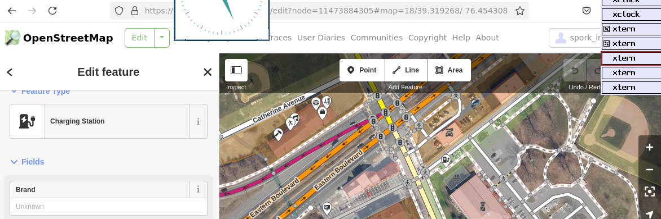Viewport: 661px width, 219px height.
Task: Save page to Pocket
Action: point(587,11)
